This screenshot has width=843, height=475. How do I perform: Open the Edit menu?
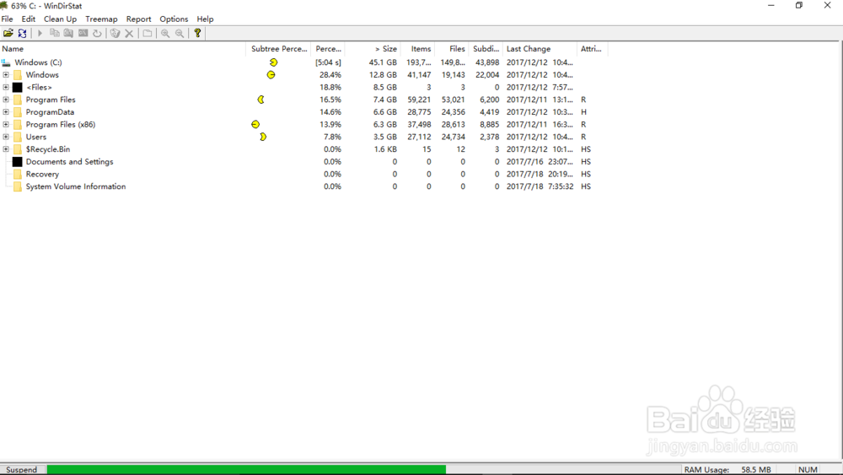[29, 19]
